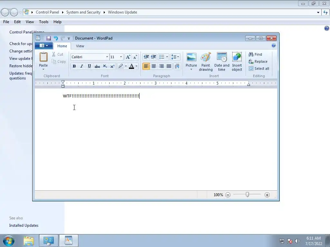
Task: Open font color dropdown arrow
Action: click(137, 66)
